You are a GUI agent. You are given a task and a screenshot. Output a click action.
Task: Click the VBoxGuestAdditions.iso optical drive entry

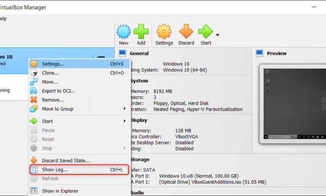(x=213, y=182)
